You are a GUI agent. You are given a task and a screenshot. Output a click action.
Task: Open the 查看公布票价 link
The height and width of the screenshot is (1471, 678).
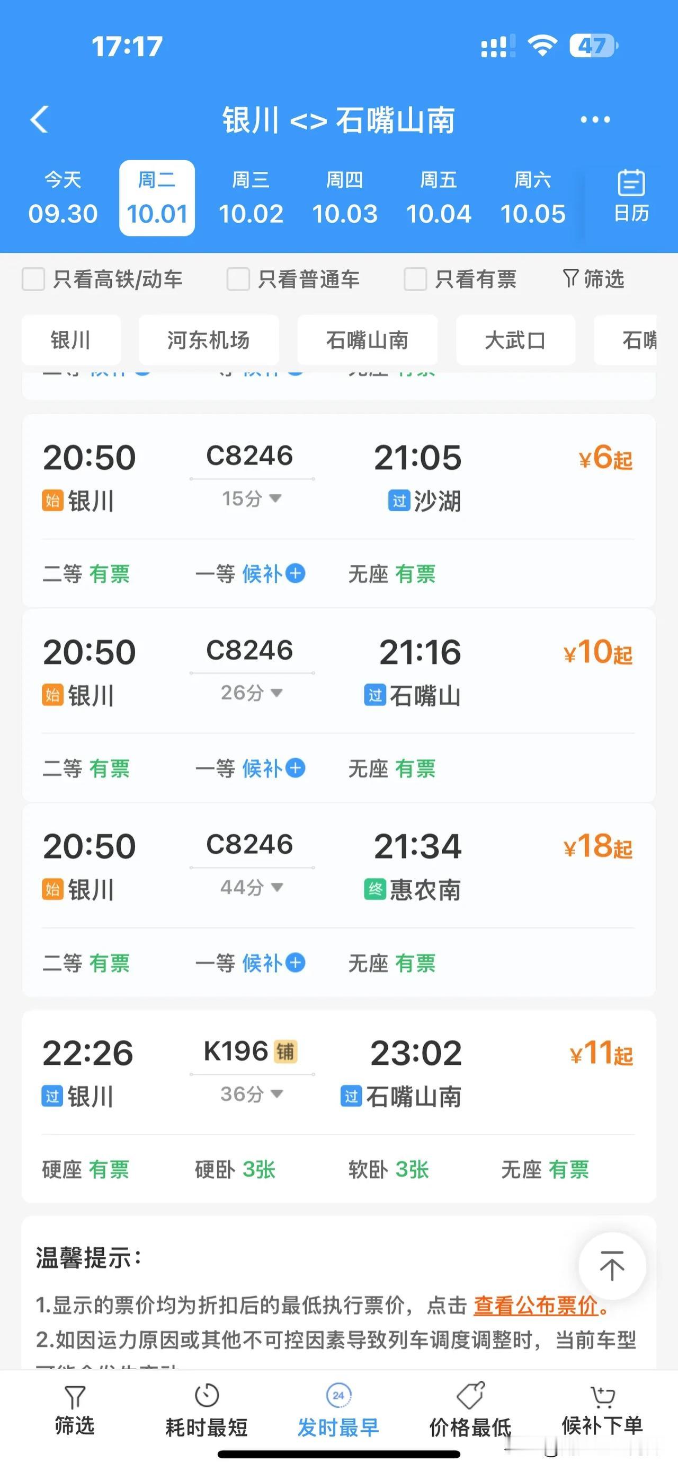pos(536,1306)
